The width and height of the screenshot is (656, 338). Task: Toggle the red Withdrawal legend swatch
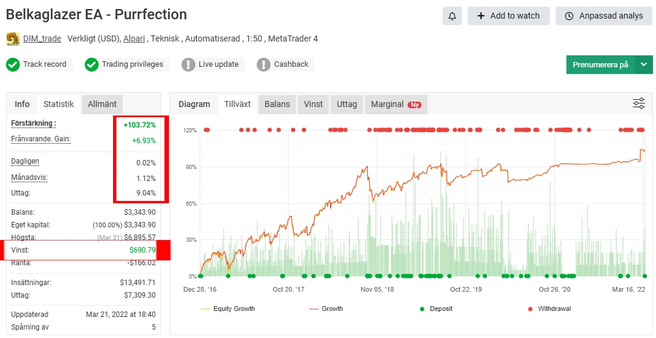(x=530, y=309)
